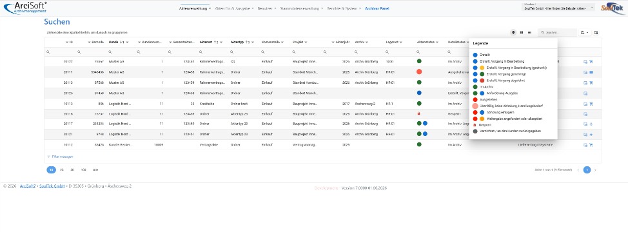The width and height of the screenshot is (628, 232).
Task: Click Ordner breit cell
Action: click(239, 104)
